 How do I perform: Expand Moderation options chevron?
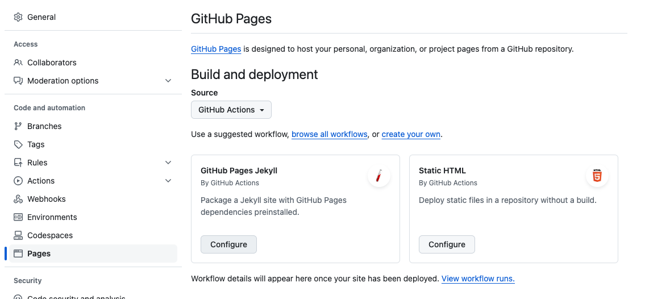click(x=168, y=81)
